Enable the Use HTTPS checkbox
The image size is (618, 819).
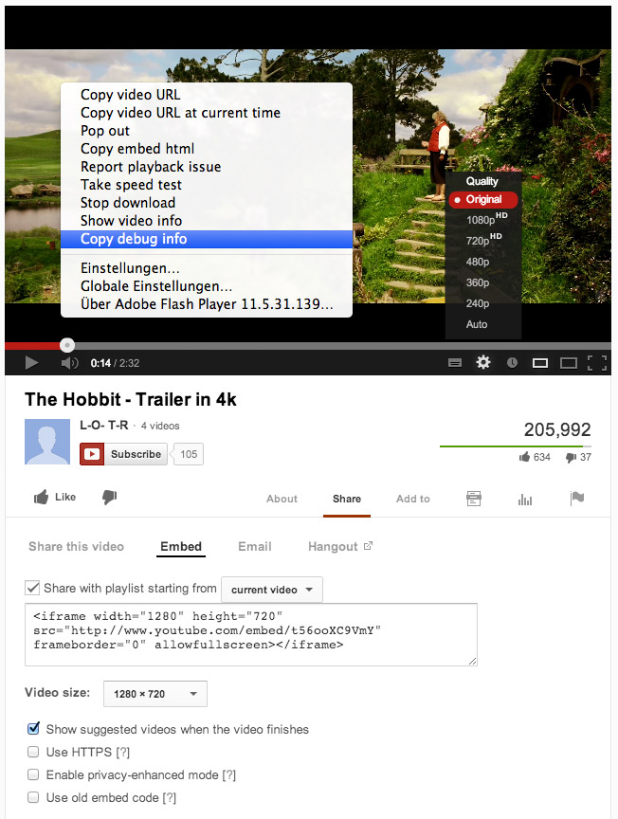[33, 752]
